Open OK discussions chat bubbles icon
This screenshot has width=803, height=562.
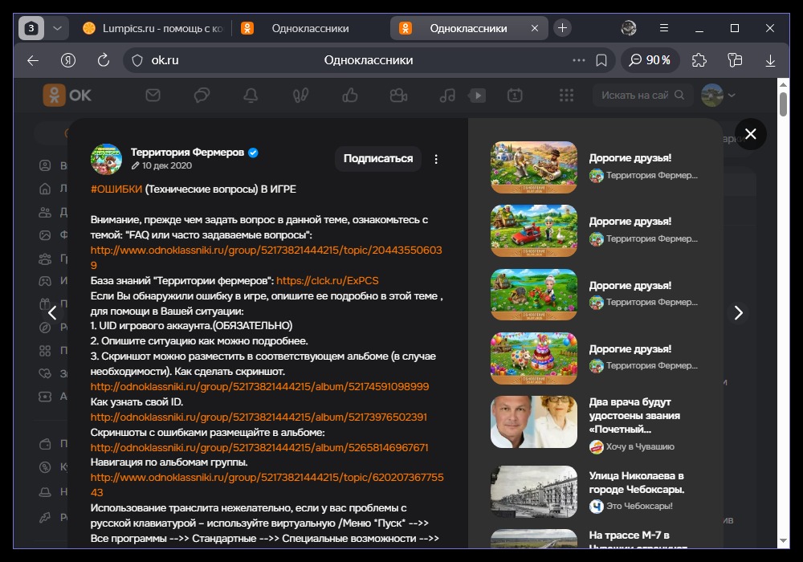pyautogui.click(x=202, y=96)
